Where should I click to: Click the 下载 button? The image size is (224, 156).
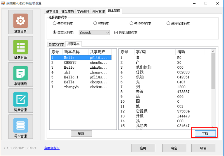point(204,133)
